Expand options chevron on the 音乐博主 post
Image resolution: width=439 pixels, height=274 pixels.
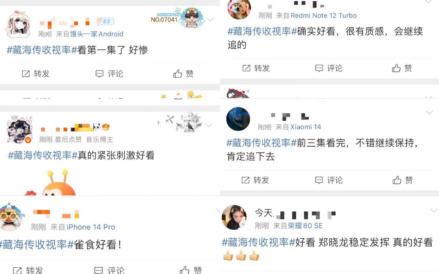(x=209, y=125)
